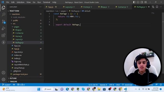Screen dimensions: 164x92
Task: Expand the public folder
Action: [25, 20]
